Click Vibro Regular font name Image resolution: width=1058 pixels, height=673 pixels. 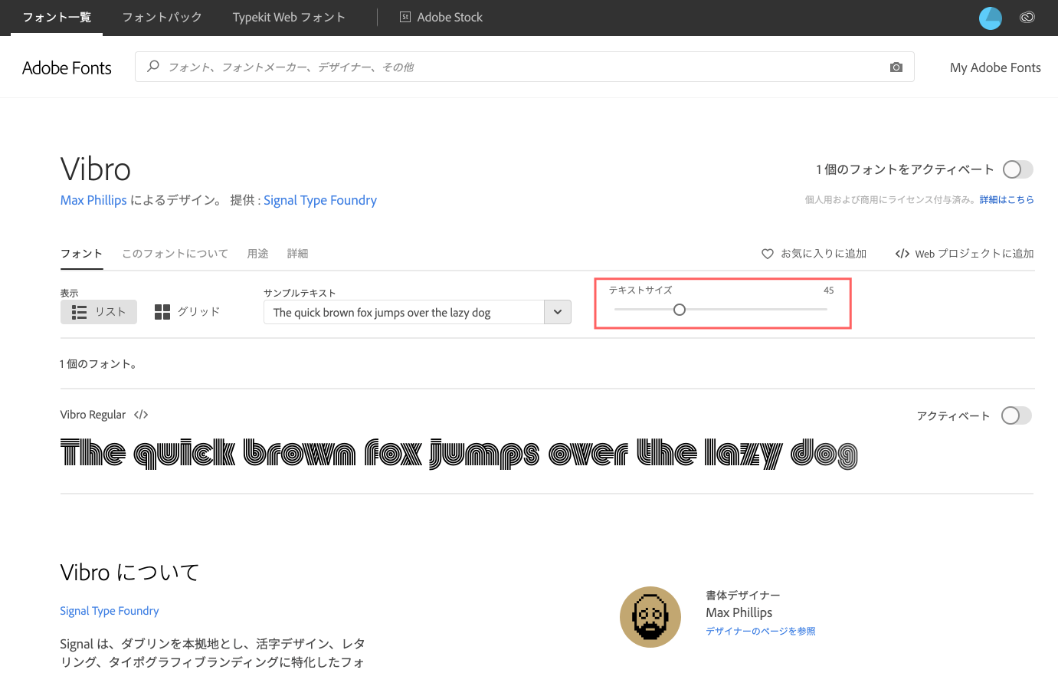(93, 415)
